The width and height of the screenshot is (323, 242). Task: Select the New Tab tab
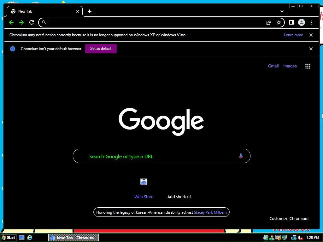pyautogui.click(x=45, y=11)
